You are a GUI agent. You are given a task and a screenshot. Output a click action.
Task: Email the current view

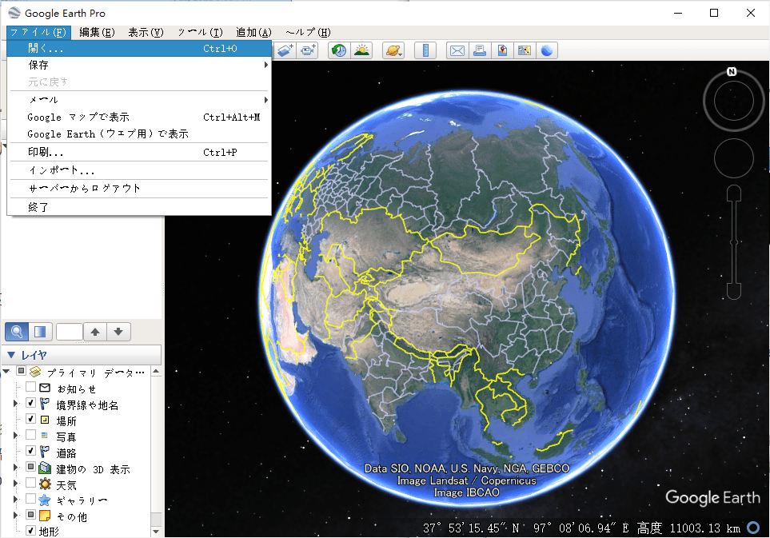(x=457, y=50)
